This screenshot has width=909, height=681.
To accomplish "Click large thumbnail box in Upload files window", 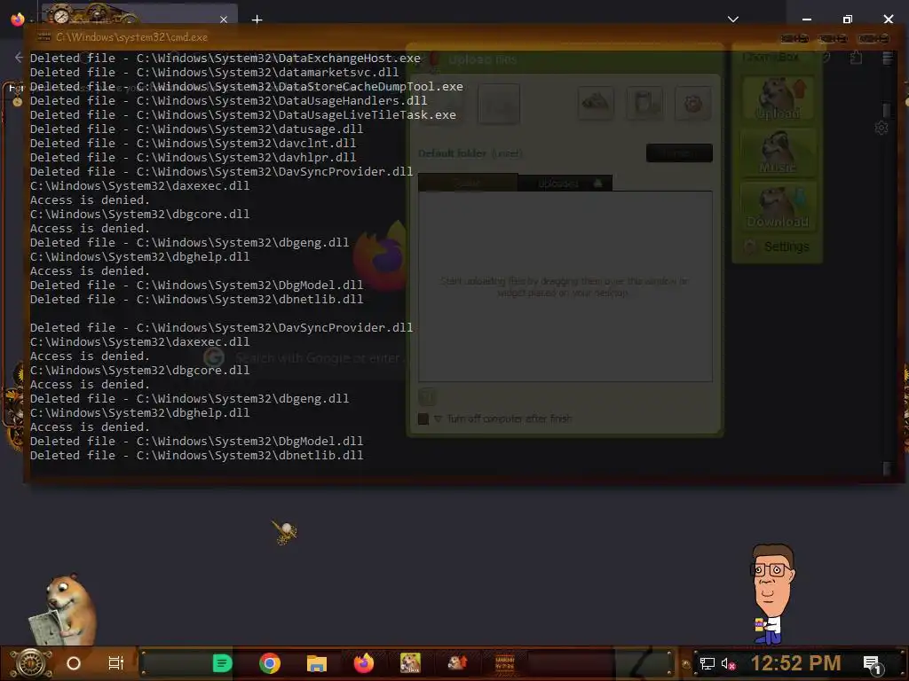I will (499, 105).
